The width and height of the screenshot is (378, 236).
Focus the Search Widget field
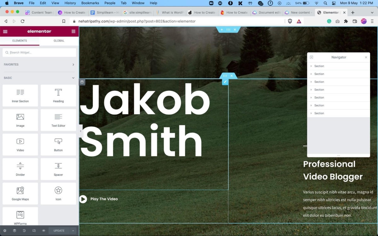39,53
